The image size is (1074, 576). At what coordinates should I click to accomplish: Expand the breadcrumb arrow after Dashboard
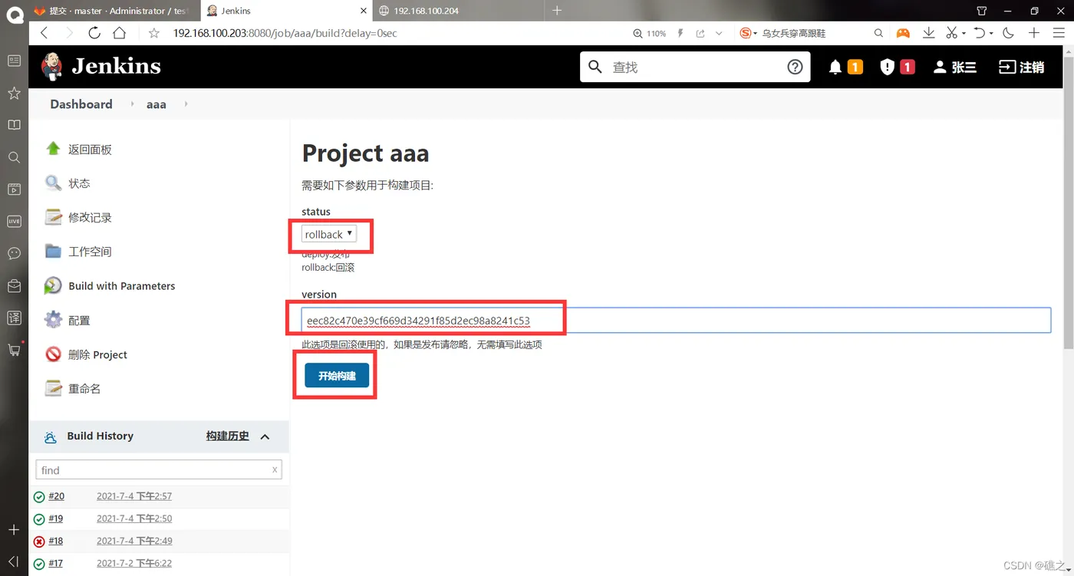(131, 104)
